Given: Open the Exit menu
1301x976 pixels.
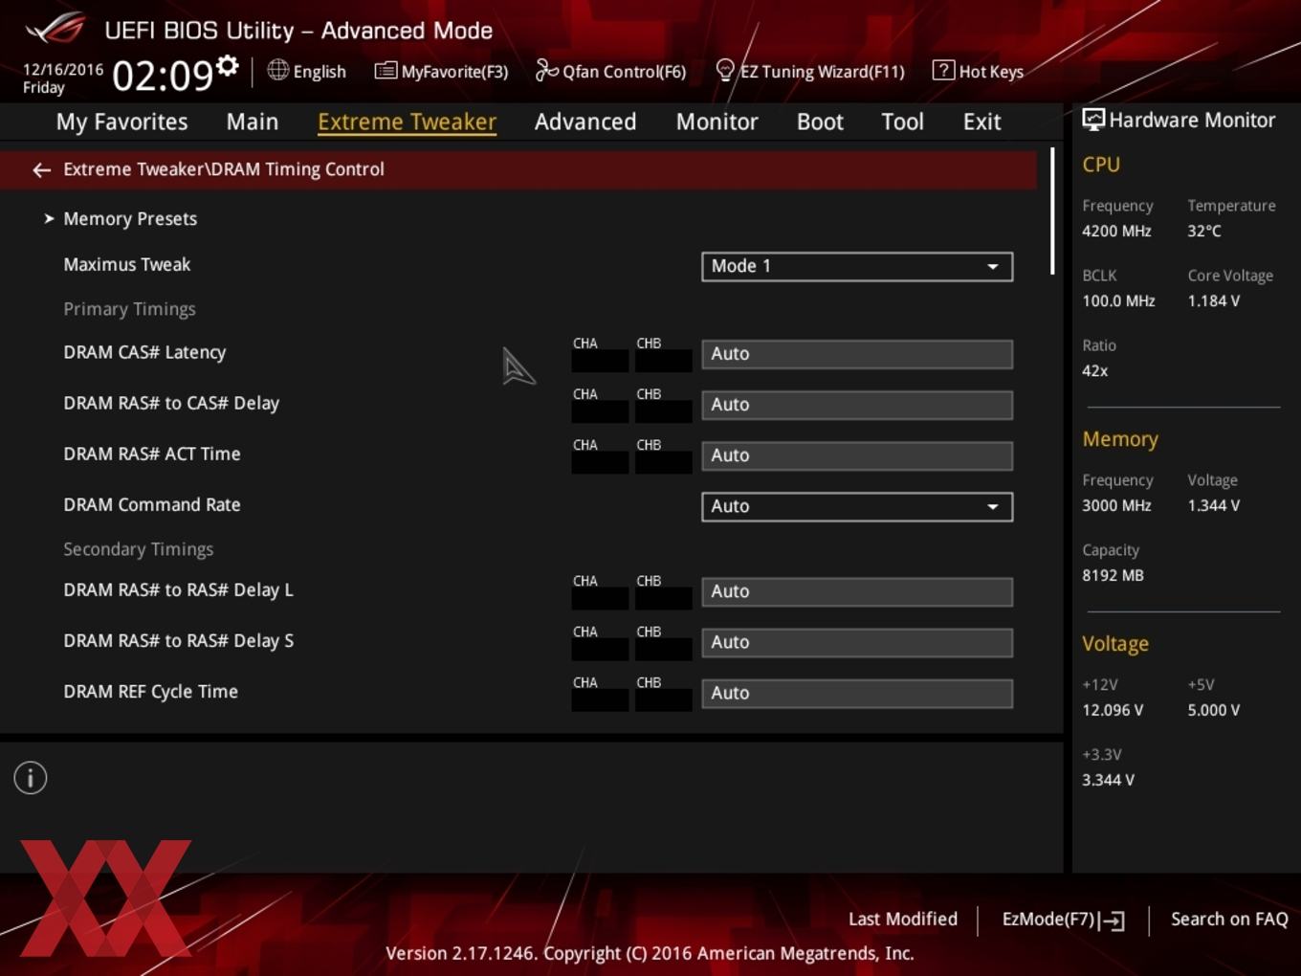Looking at the screenshot, I should [981, 122].
